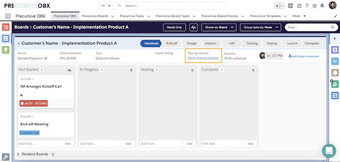Open the user profile avatar
Image resolution: width=340 pixels, height=162 pixels.
[332, 6]
